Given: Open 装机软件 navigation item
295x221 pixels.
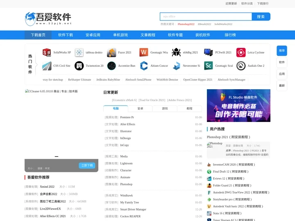Looking at the screenshot, I should [203, 35].
